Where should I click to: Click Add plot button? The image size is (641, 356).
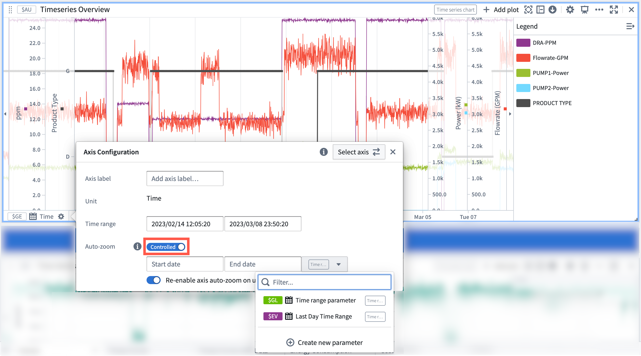[501, 10]
